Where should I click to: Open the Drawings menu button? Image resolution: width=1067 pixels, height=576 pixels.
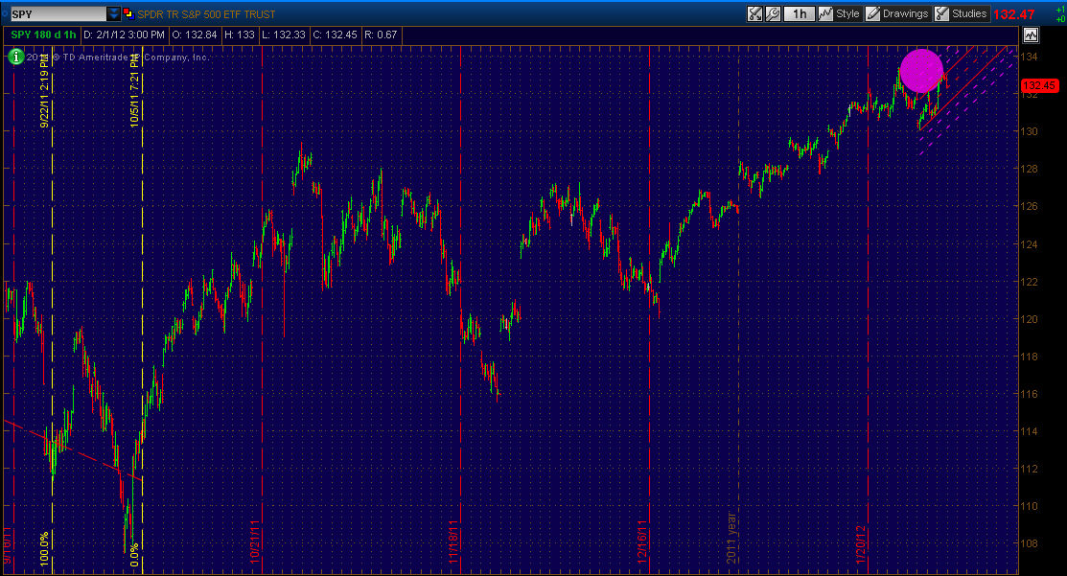point(897,13)
